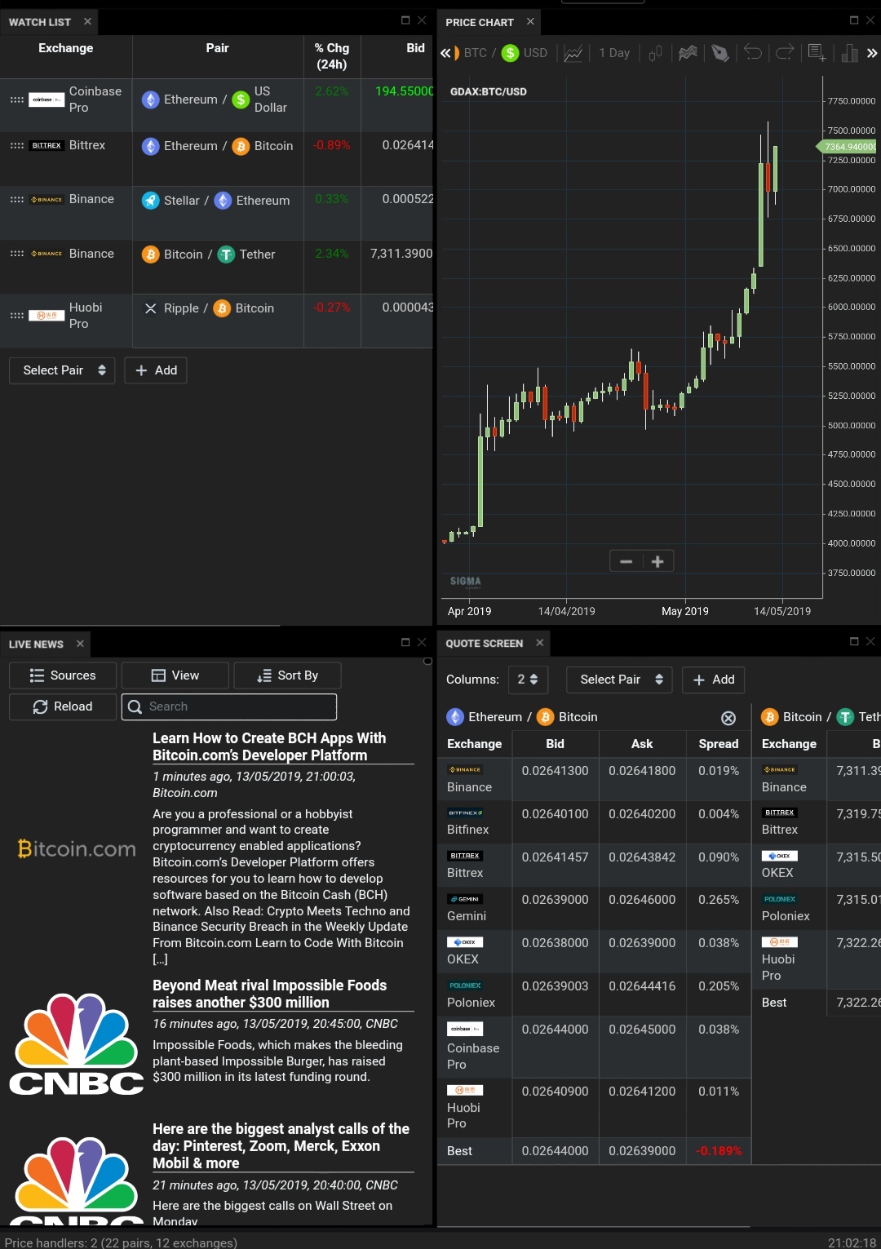Zoom in chart with plus button
The height and width of the screenshot is (1249, 881).
coord(657,561)
